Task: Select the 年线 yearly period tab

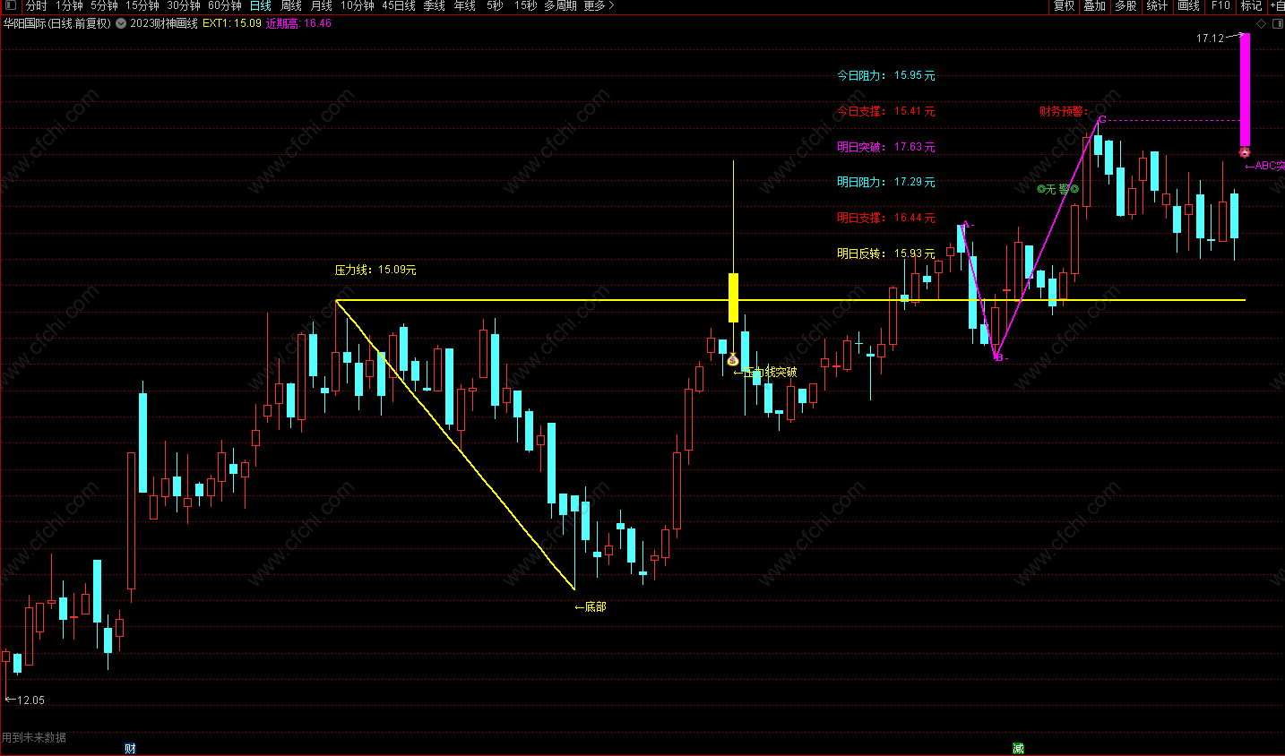Action: pos(465,5)
